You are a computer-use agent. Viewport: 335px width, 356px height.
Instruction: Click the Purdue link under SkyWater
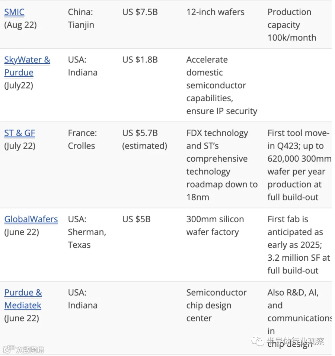tap(19, 73)
